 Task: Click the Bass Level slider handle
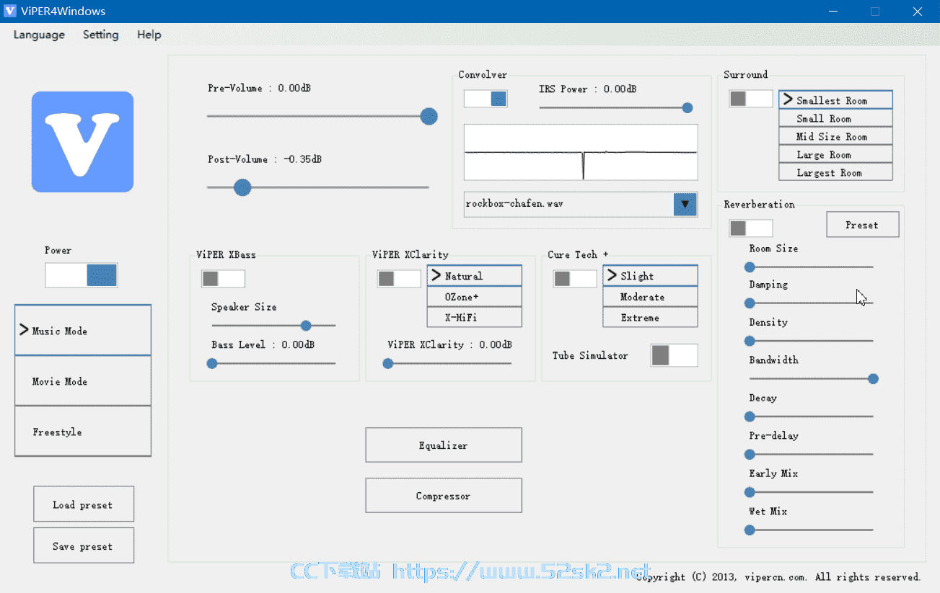pos(212,364)
